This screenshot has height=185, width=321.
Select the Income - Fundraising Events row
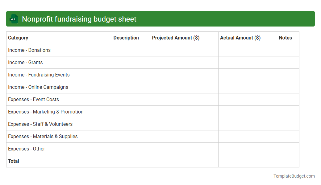(39, 75)
